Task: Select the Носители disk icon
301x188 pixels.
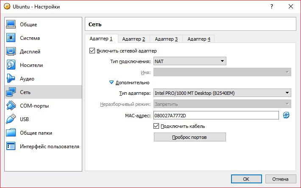Action: (x=11, y=65)
